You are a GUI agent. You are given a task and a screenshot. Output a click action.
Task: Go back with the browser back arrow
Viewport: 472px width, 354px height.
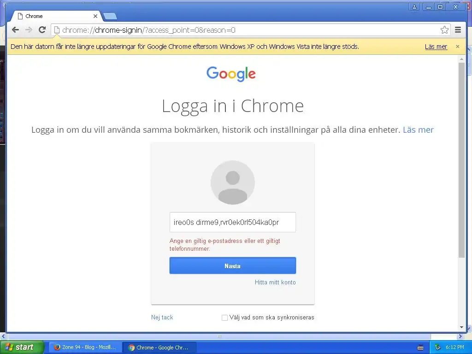[15, 30]
